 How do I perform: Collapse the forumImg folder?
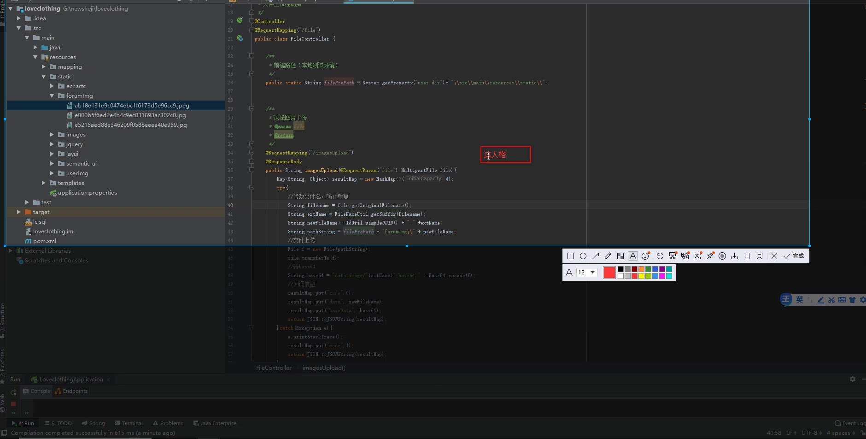coord(52,96)
